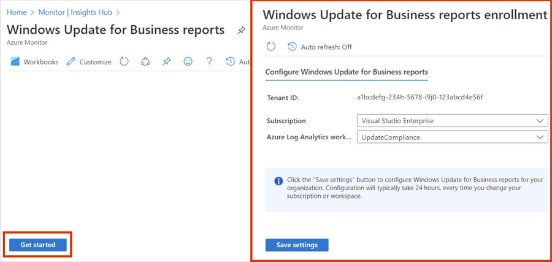Click the Tenant ID label
The height and width of the screenshot is (262, 552).
pos(283,98)
